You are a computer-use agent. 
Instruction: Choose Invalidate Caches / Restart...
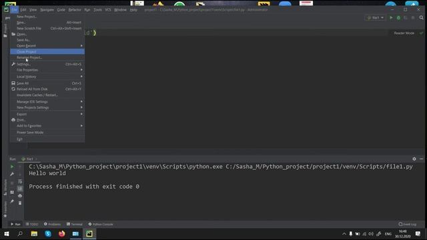point(47,95)
